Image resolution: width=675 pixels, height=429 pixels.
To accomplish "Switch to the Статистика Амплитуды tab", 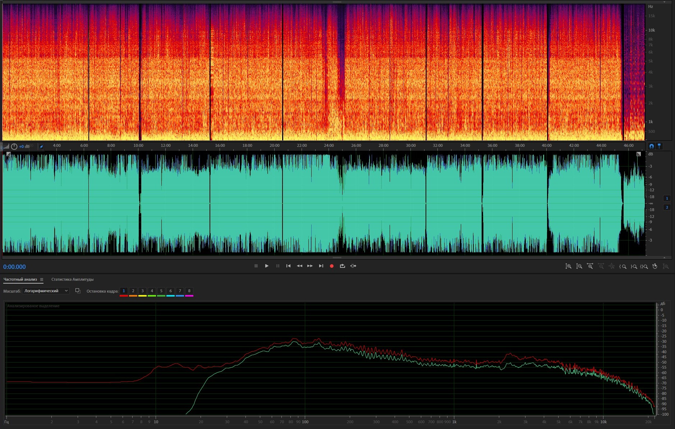I will pos(72,279).
